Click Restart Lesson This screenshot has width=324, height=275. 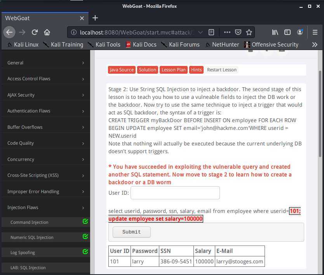tap(222, 70)
